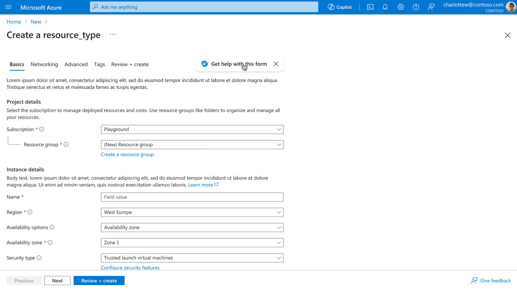This screenshot has height=290, width=517.
Task: Click the Review + create button
Action: pos(99,280)
